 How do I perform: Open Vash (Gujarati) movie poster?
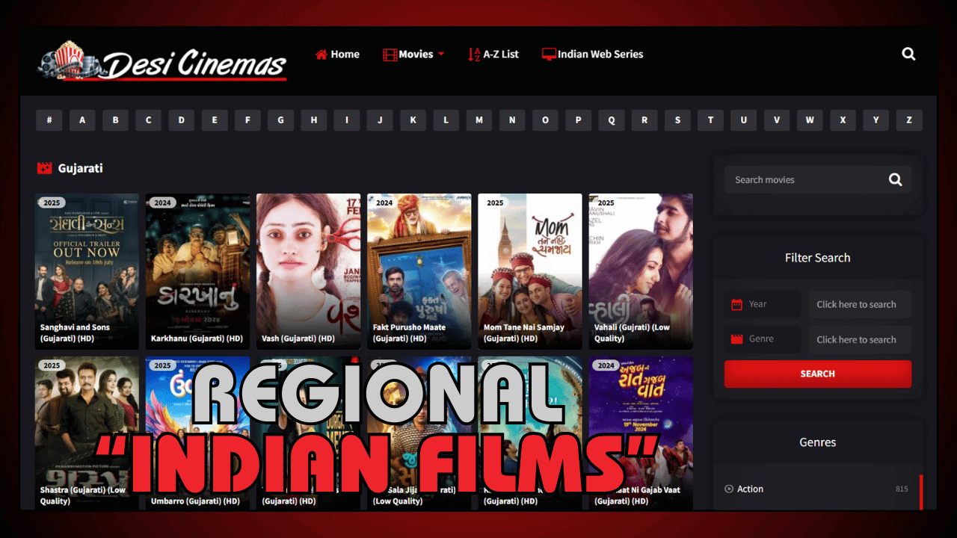[x=308, y=271]
